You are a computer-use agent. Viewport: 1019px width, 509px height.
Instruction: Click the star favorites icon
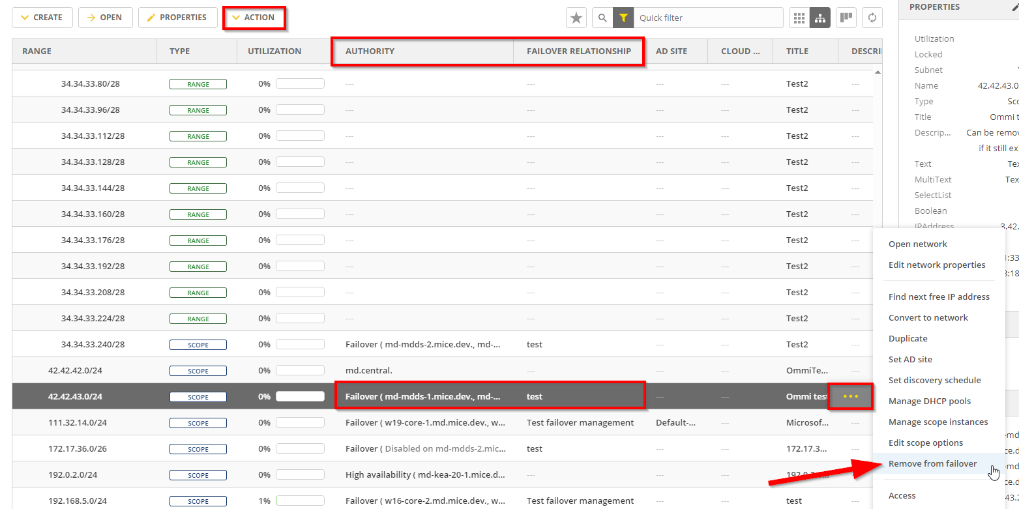[x=576, y=18]
